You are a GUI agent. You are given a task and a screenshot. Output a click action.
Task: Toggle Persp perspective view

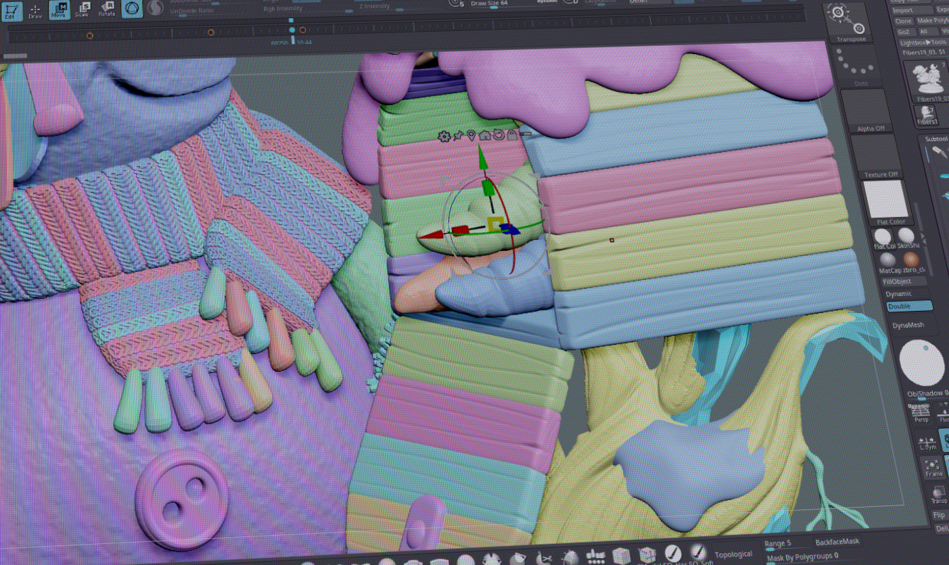[921, 414]
